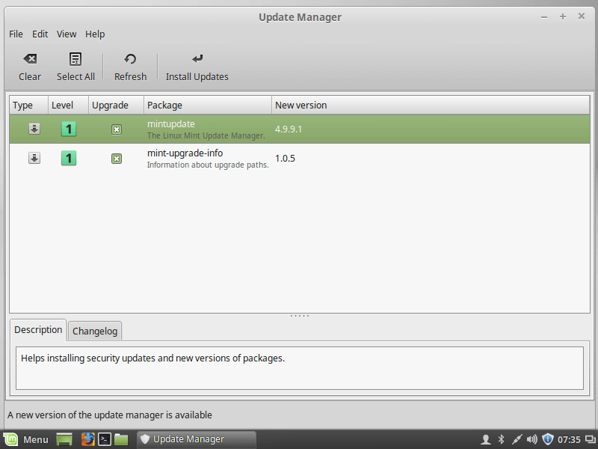Viewport: 598px width, 449px height.
Task: Click the description text box
Action: 300,368
